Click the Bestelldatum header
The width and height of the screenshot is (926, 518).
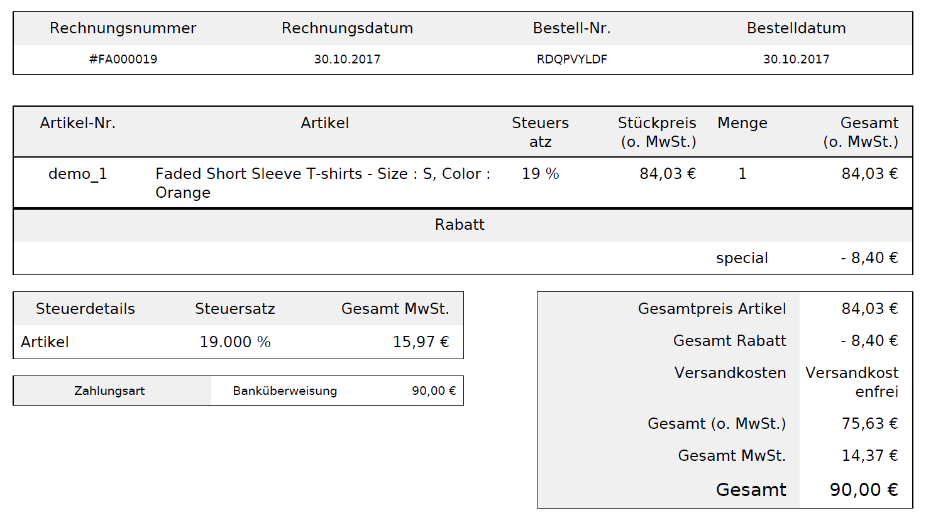[x=796, y=28]
